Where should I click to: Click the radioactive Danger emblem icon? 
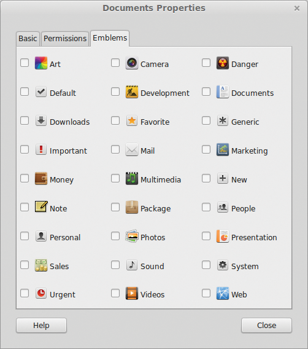[223, 63]
